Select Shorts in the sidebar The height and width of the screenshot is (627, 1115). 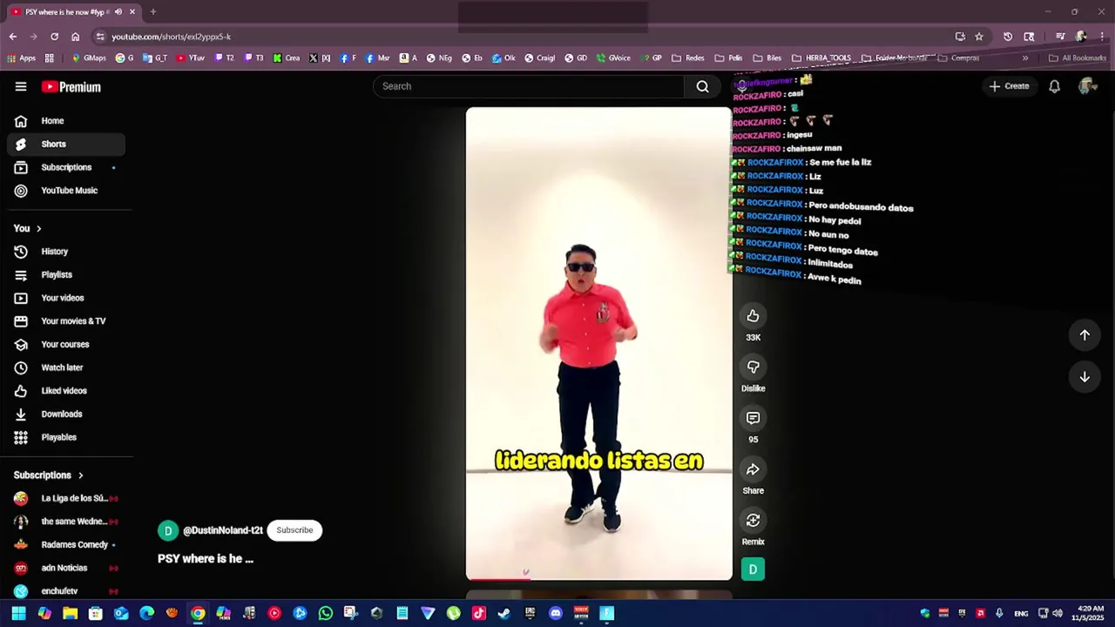point(66,145)
